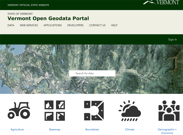Open the Climate text link
The height and width of the screenshot is (135, 183).
click(130, 130)
